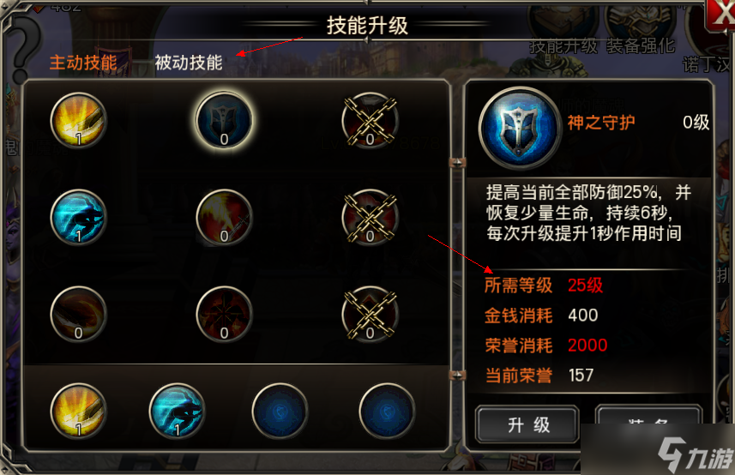
Task: Click the partially hidden 装备 button
Action: click(x=648, y=415)
